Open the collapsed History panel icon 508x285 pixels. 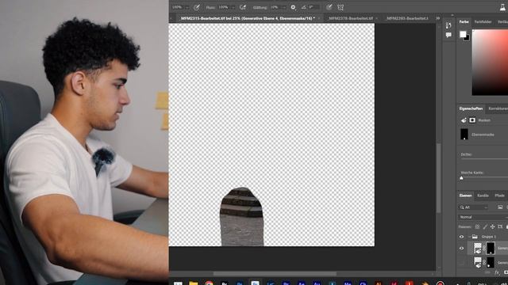click(x=448, y=25)
